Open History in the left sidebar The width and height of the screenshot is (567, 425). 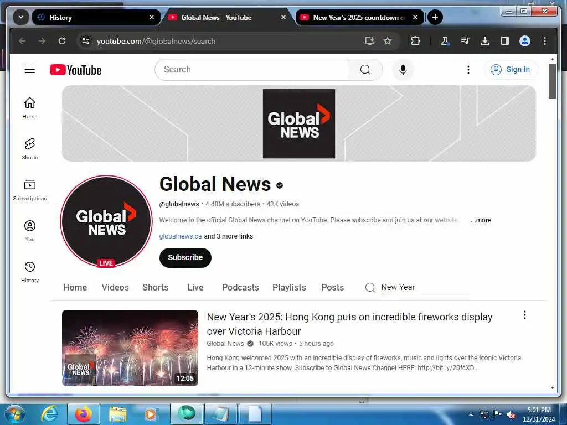[x=30, y=272]
